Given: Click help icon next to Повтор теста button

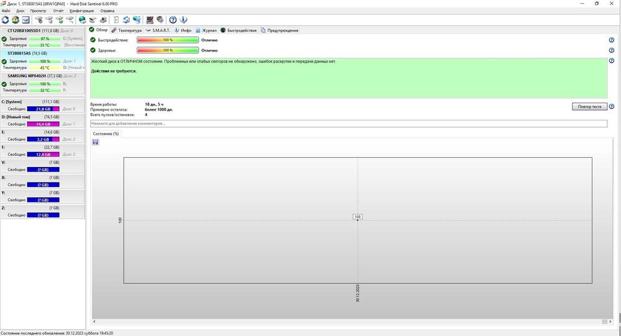Looking at the screenshot, I should tap(612, 107).
